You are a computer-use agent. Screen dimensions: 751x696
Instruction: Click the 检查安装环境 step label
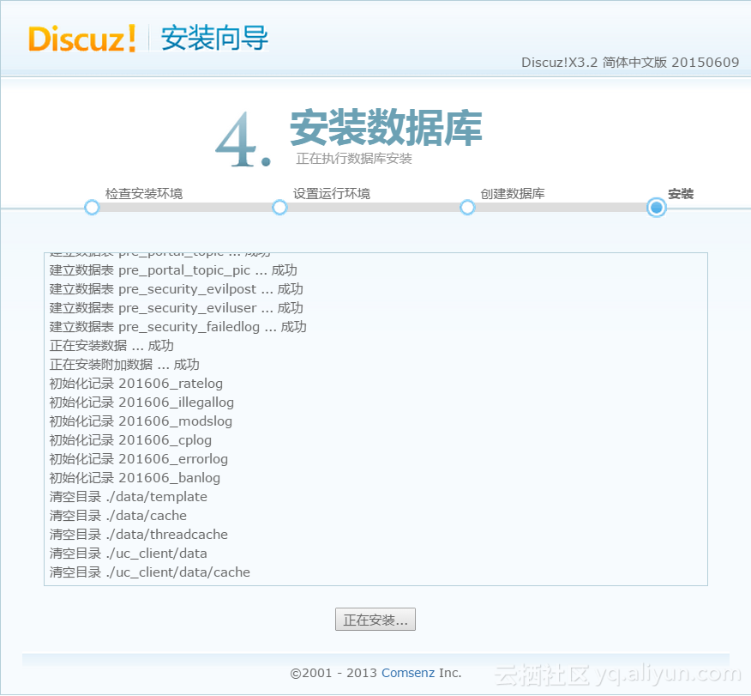pyautogui.click(x=144, y=194)
